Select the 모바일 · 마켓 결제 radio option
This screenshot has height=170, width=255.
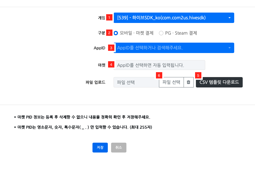(116, 33)
